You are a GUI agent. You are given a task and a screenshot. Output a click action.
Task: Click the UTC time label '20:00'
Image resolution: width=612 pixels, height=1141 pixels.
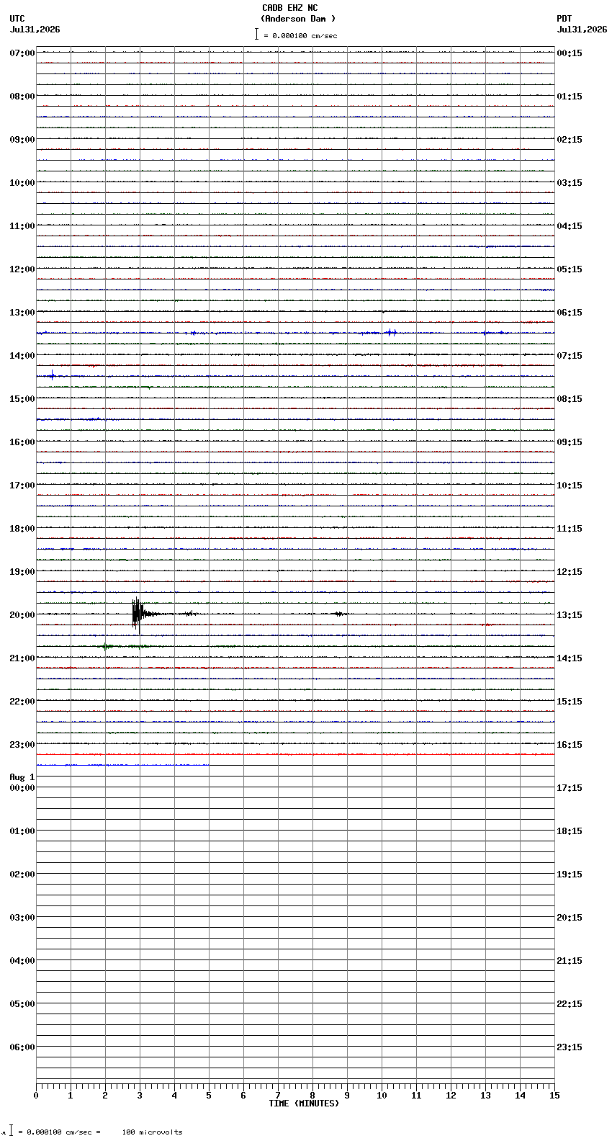click(x=22, y=615)
